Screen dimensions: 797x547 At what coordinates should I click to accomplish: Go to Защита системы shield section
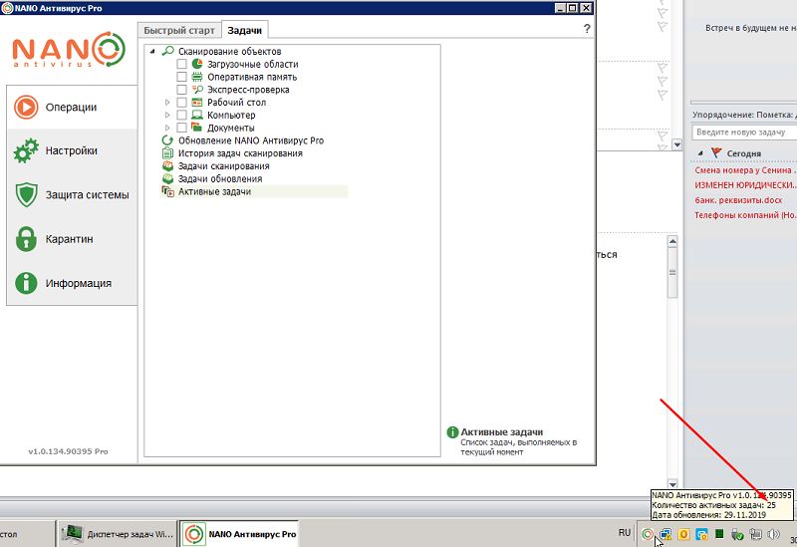pos(72,195)
